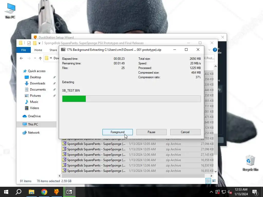Screen dimensions: 263x197
Task: Open Customize Quick Access Toolbar dropdown
Action: [x=39, y=43]
